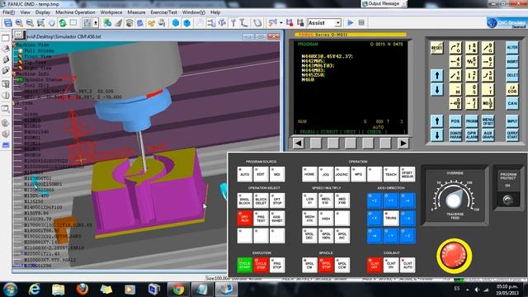Click the SPDL DEC spindle speed button

[309, 236]
